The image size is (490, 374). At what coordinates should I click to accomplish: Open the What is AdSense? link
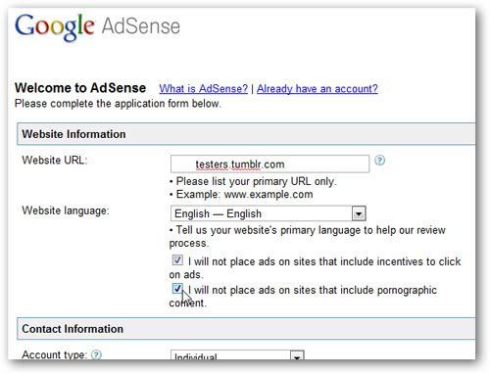pyautogui.click(x=204, y=89)
